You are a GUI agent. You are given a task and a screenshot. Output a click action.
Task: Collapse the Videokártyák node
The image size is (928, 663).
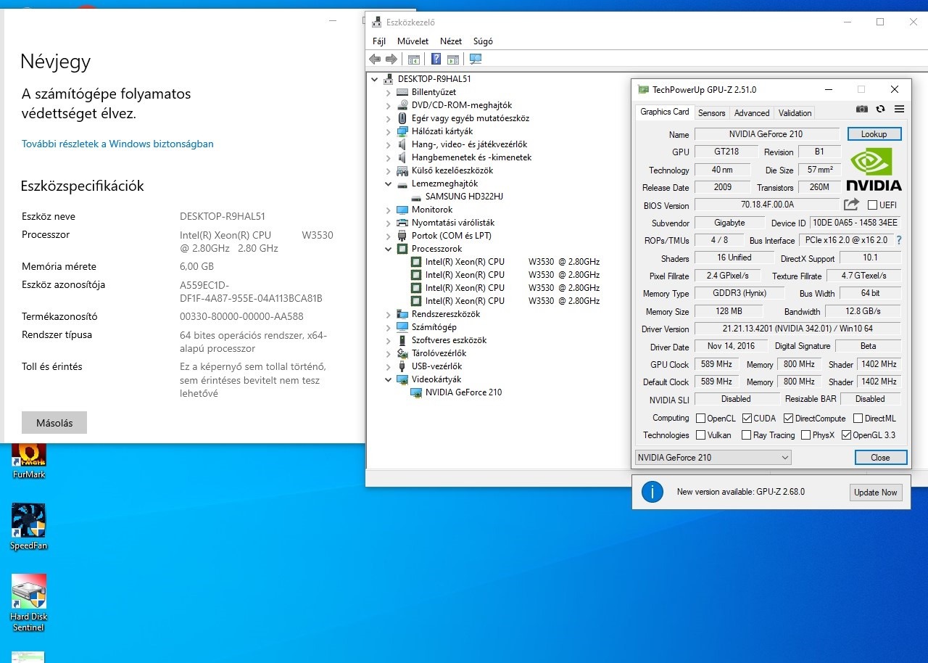pyautogui.click(x=389, y=379)
